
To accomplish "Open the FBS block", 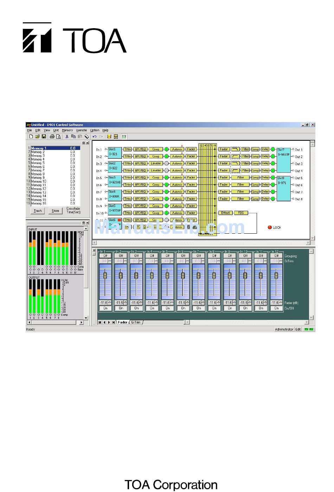I will [x=241, y=213].
